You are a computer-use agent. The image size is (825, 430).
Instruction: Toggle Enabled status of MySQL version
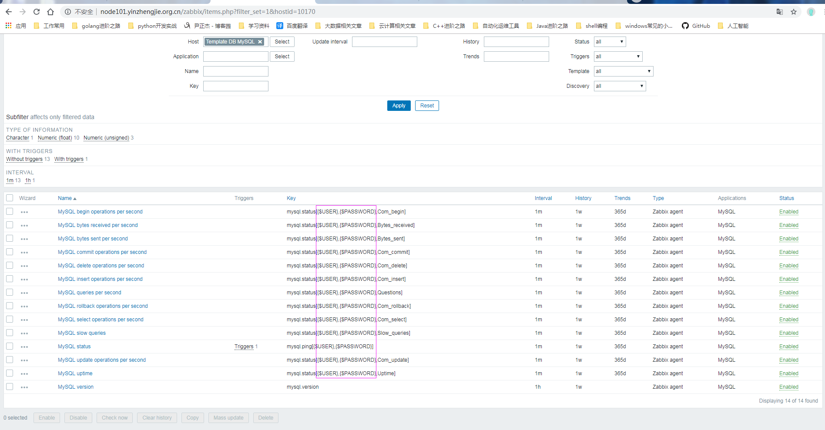tap(788, 387)
